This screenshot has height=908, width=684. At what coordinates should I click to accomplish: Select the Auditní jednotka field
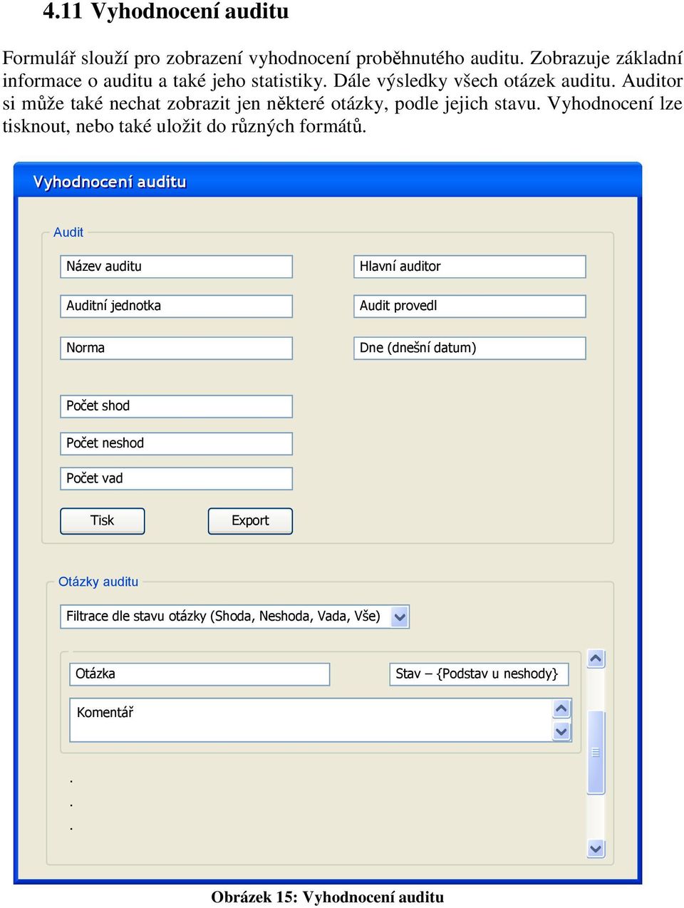(176, 306)
